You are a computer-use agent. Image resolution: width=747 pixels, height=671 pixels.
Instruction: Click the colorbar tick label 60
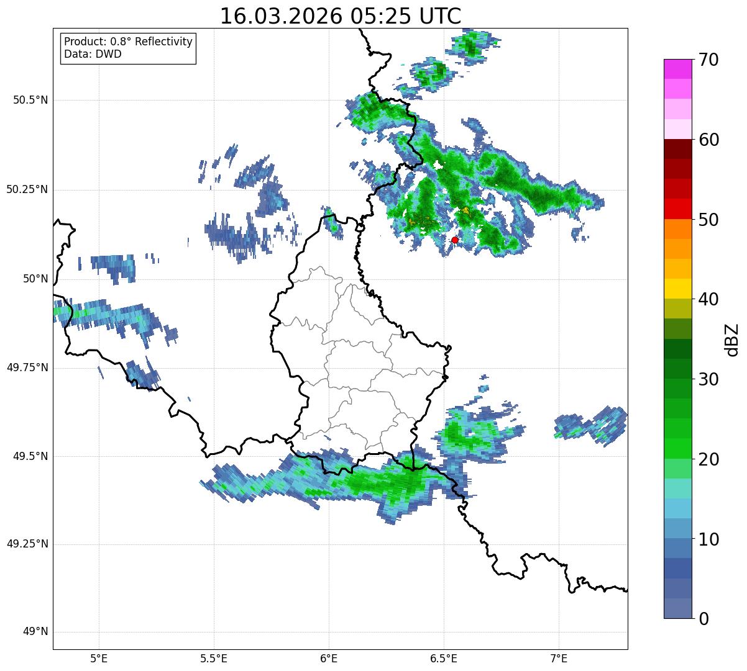[x=708, y=140]
